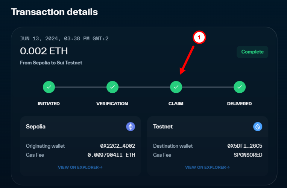The height and width of the screenshot is (188, 287).
Task: Click the green Complete status badge
Action: click(x=252, y=52)
